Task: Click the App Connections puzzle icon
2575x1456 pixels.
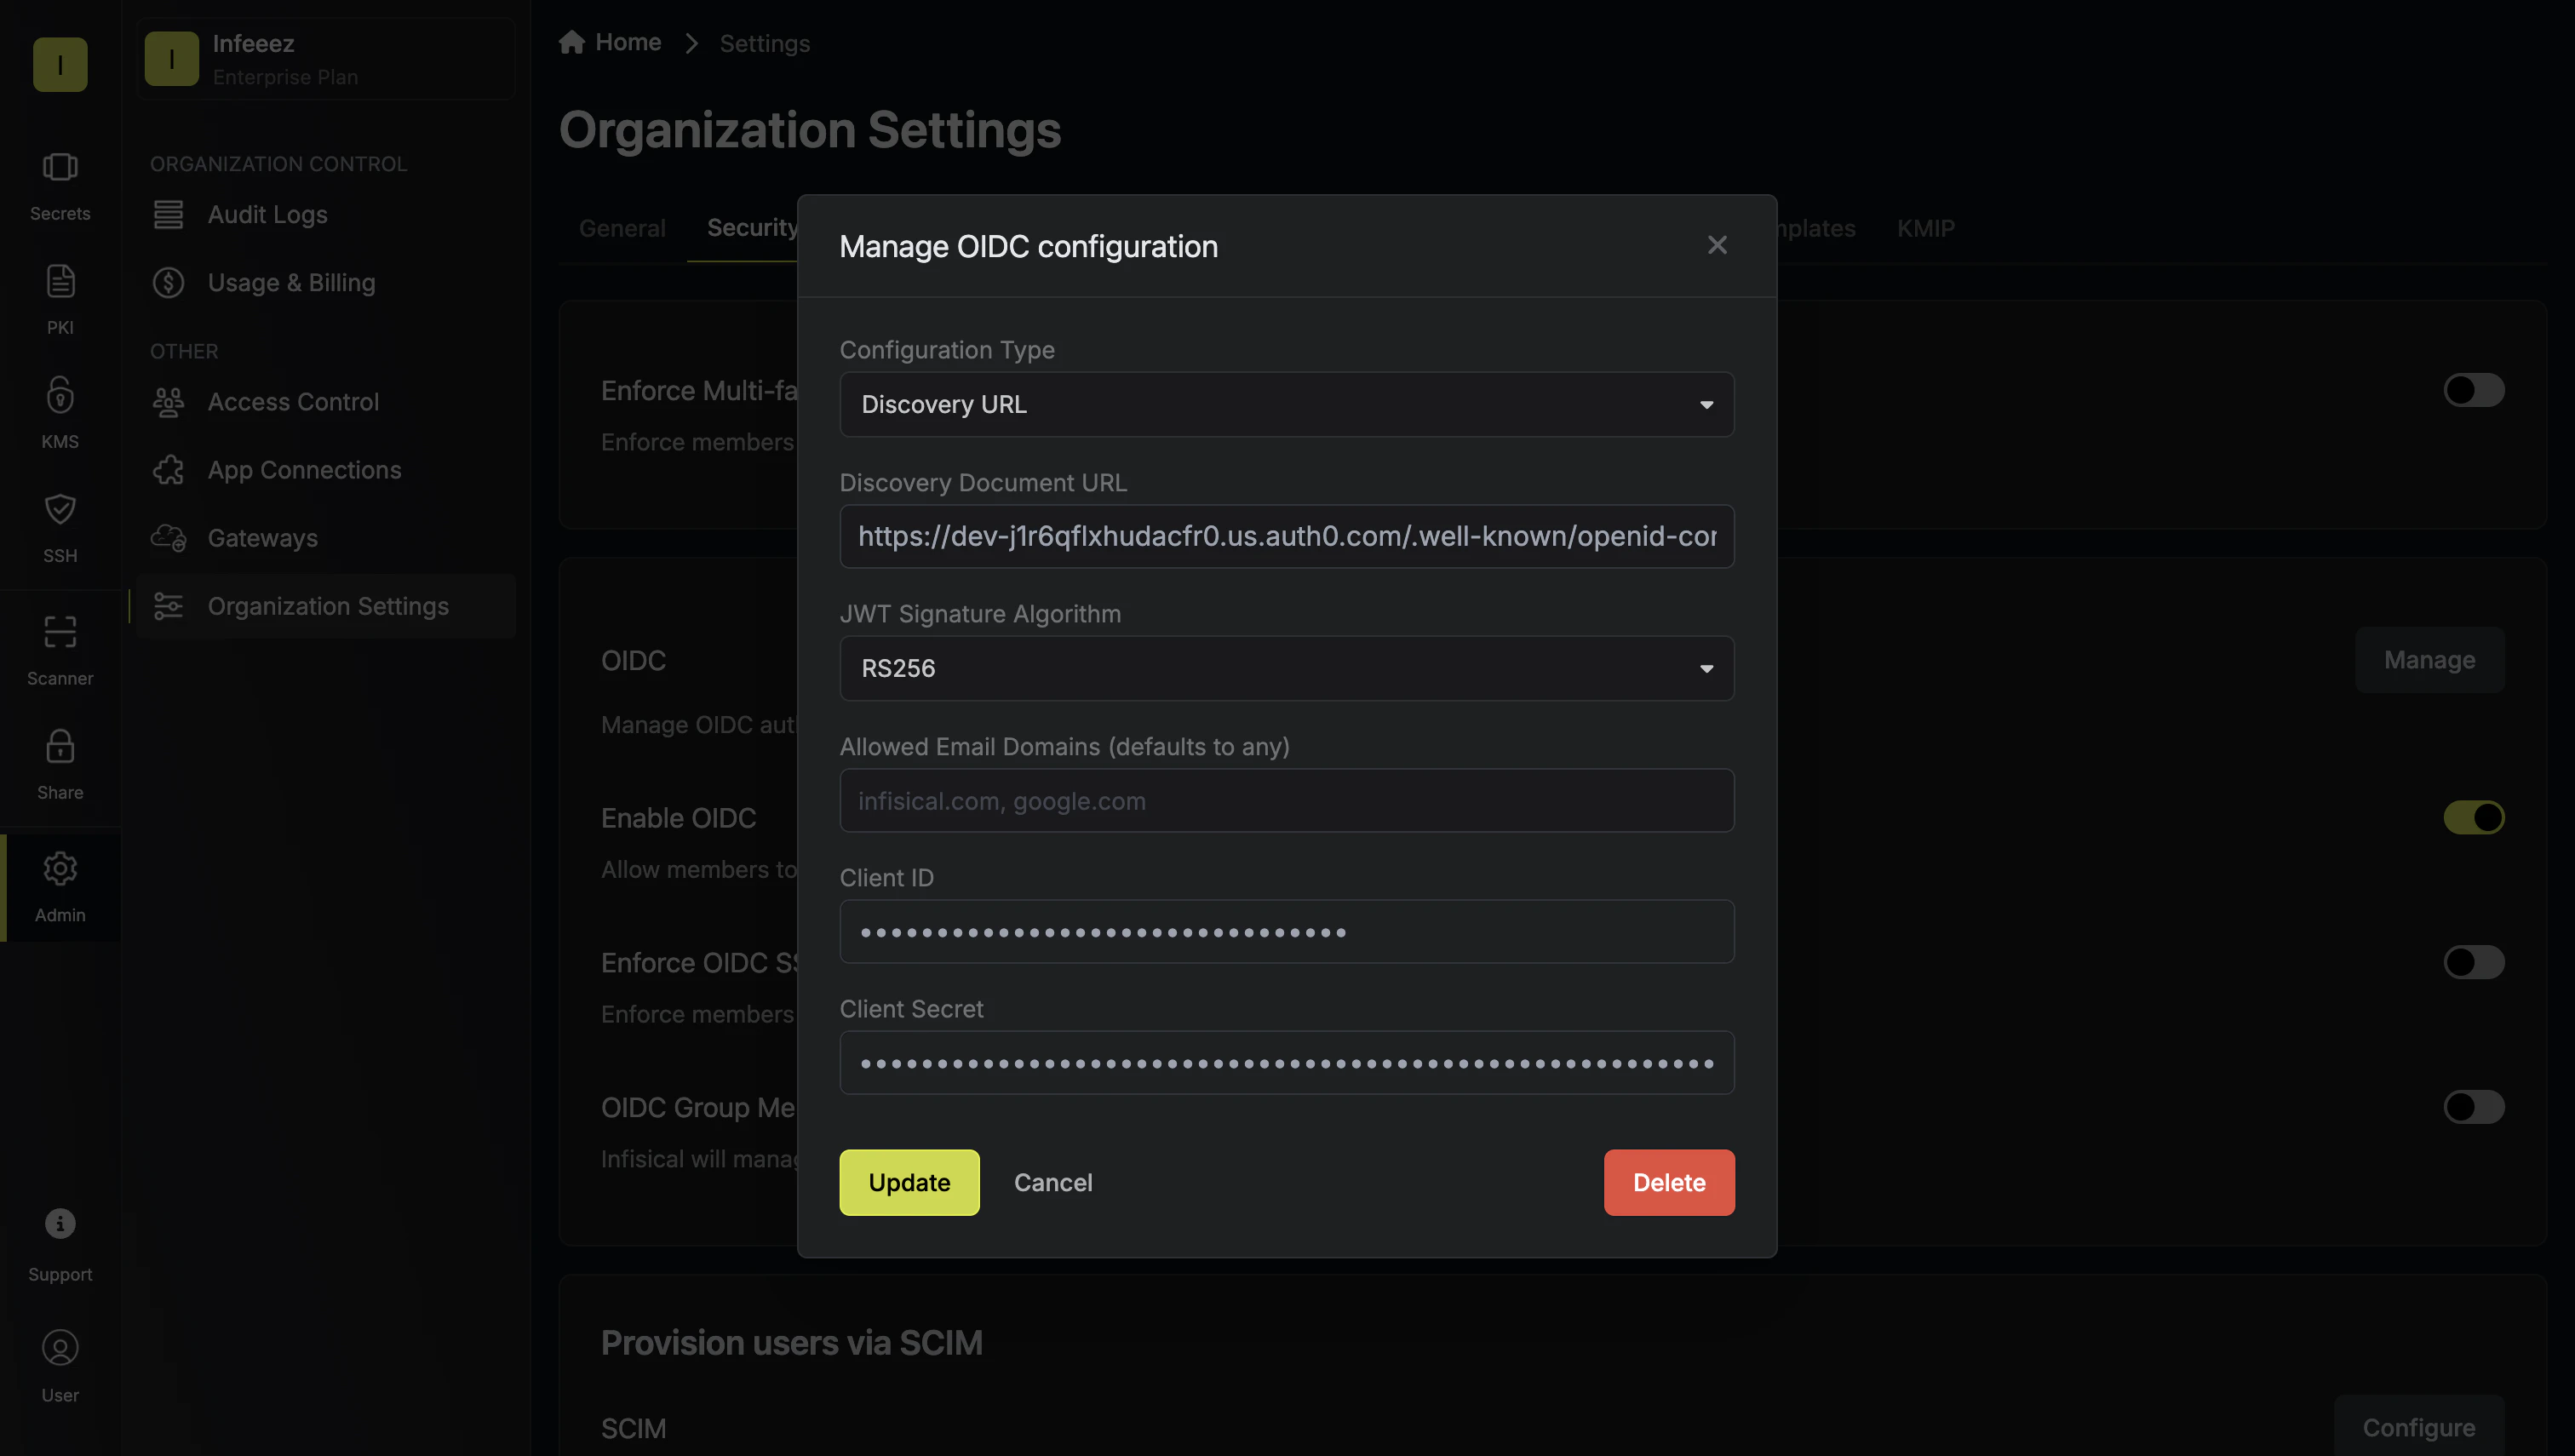Action: [168, 470]
